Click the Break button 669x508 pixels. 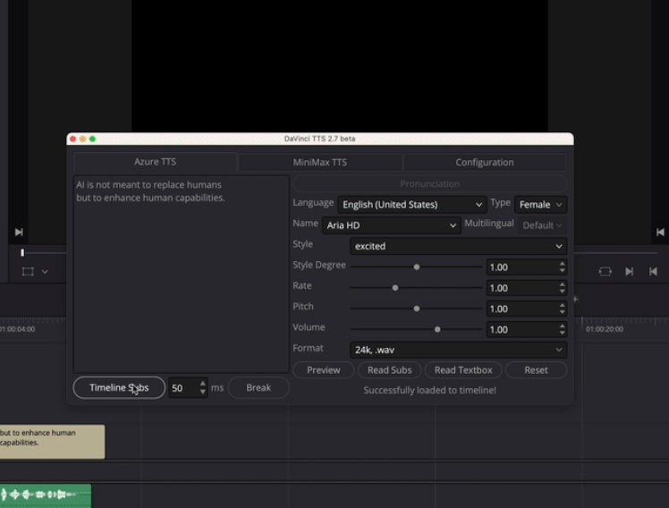tap(258, 388)
